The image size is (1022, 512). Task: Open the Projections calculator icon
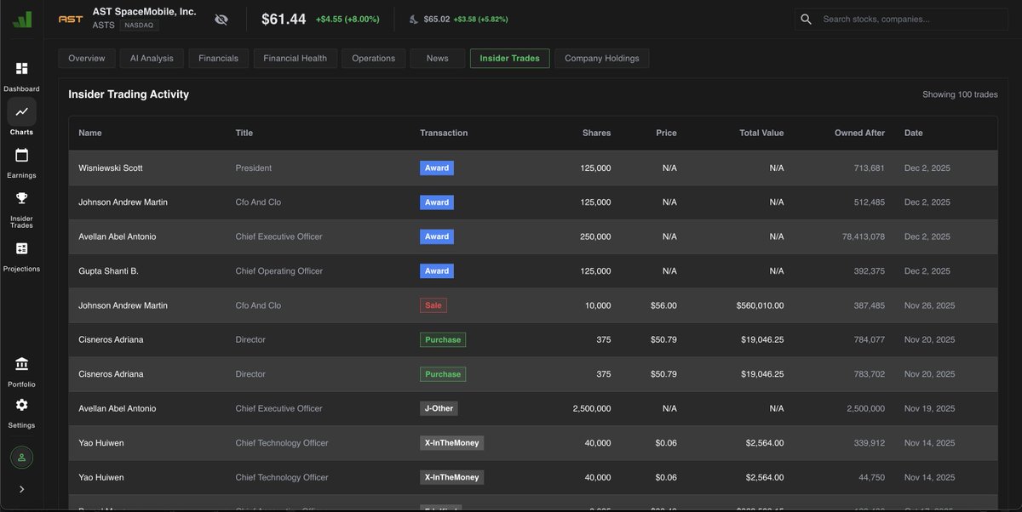21,248
